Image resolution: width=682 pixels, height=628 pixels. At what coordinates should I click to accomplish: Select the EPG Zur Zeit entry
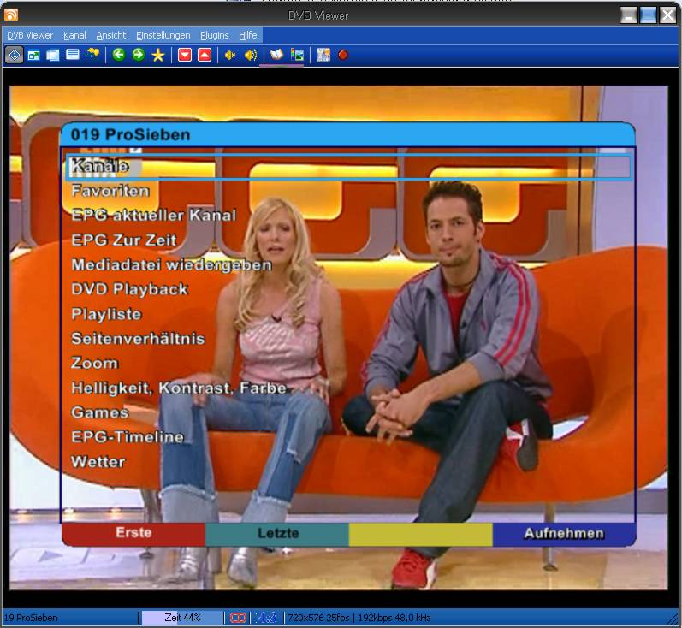tap(124, 240)
